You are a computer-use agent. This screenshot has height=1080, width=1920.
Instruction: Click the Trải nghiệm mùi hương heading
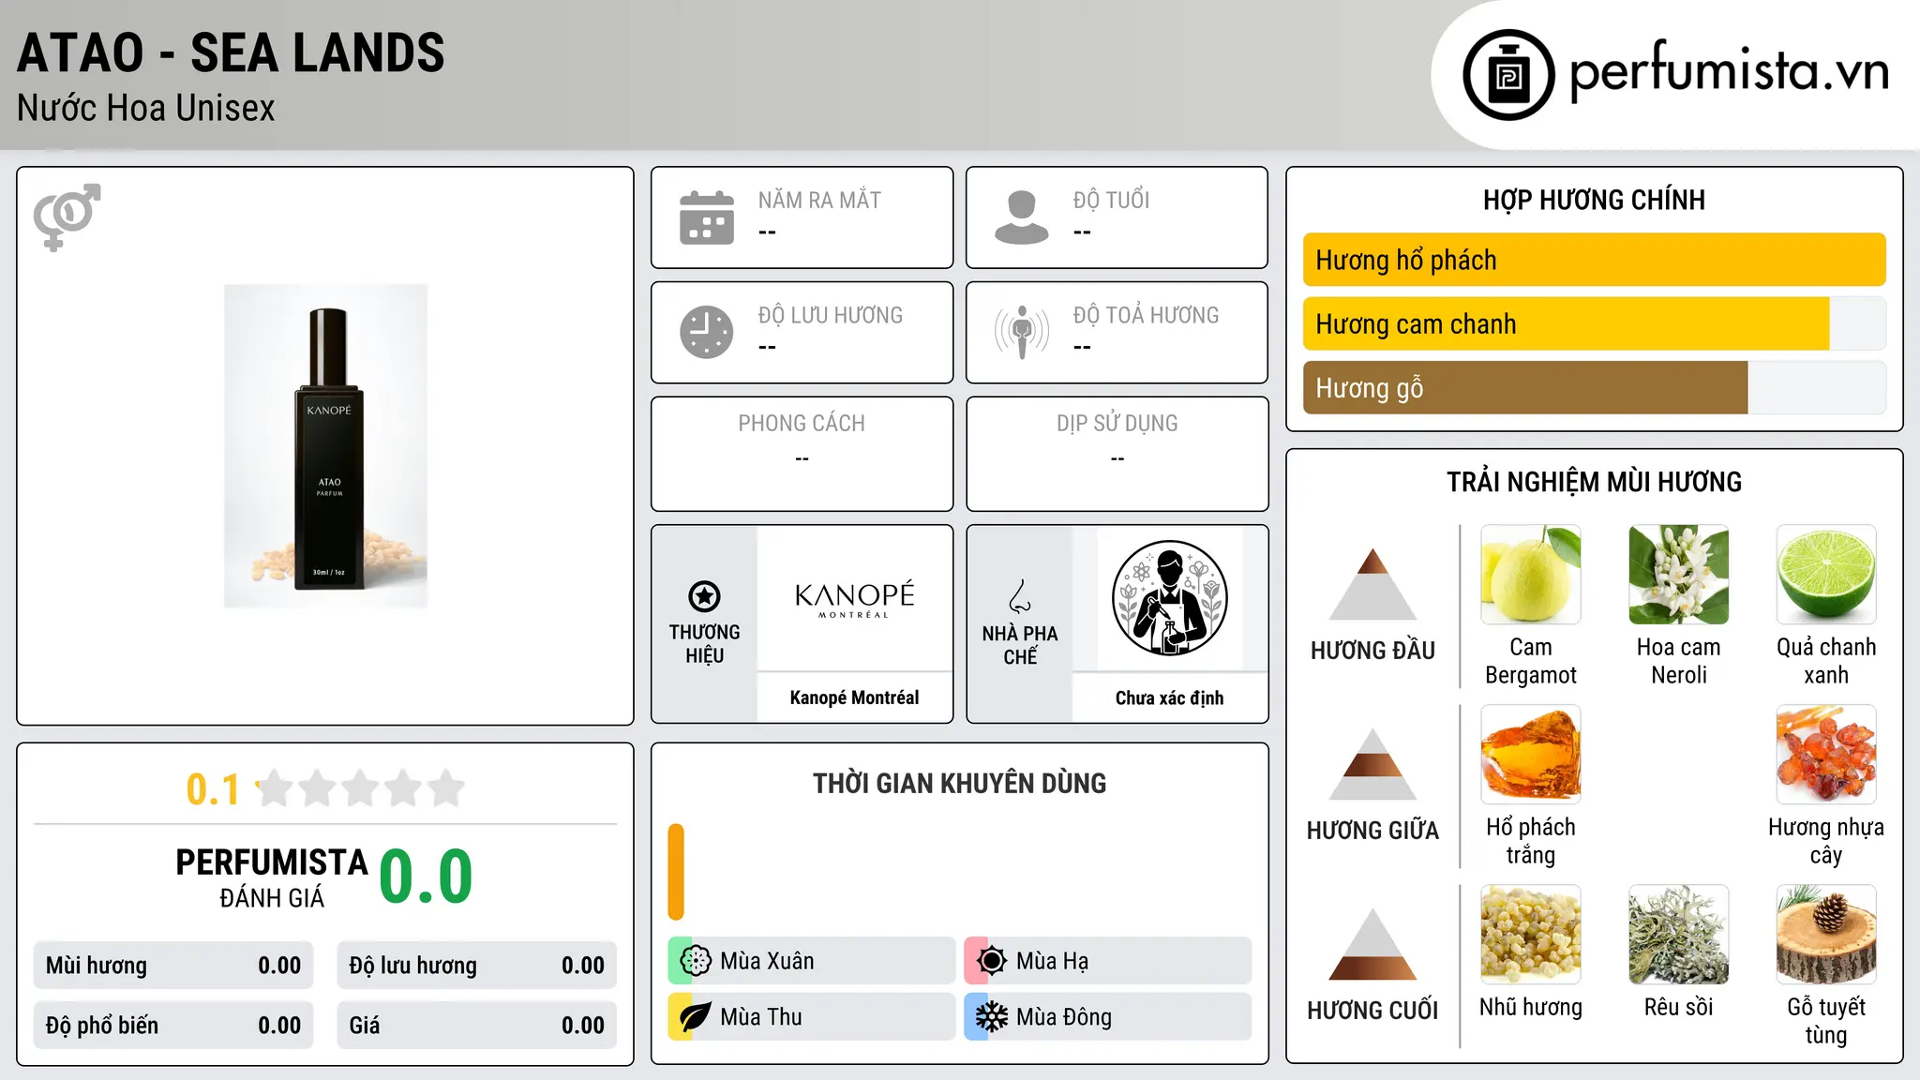(1594, 482)
